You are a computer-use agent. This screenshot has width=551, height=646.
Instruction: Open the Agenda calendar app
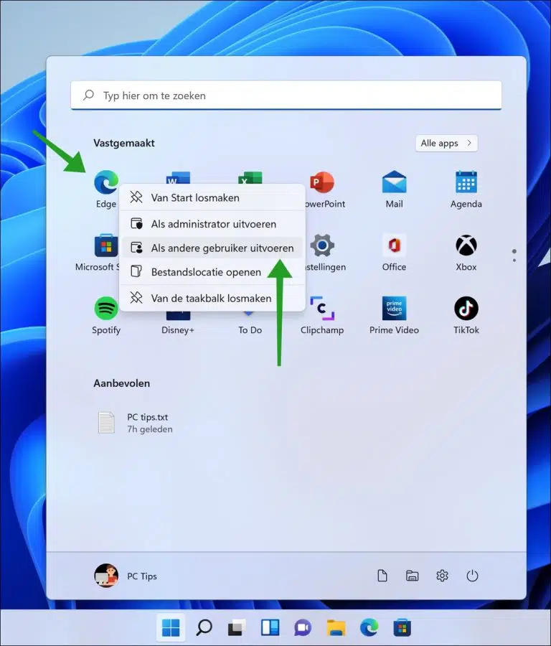coord(466,182)
